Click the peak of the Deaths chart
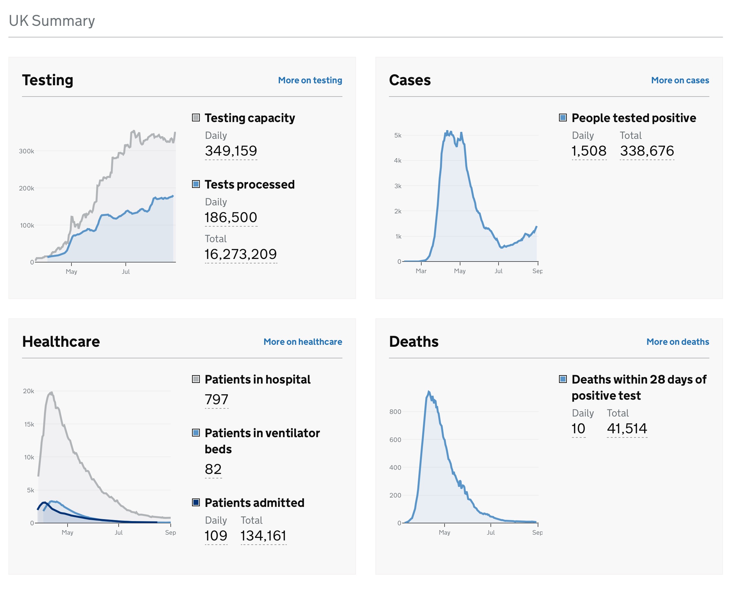This screenshot has height=596, width=732. tap(428, 391)
